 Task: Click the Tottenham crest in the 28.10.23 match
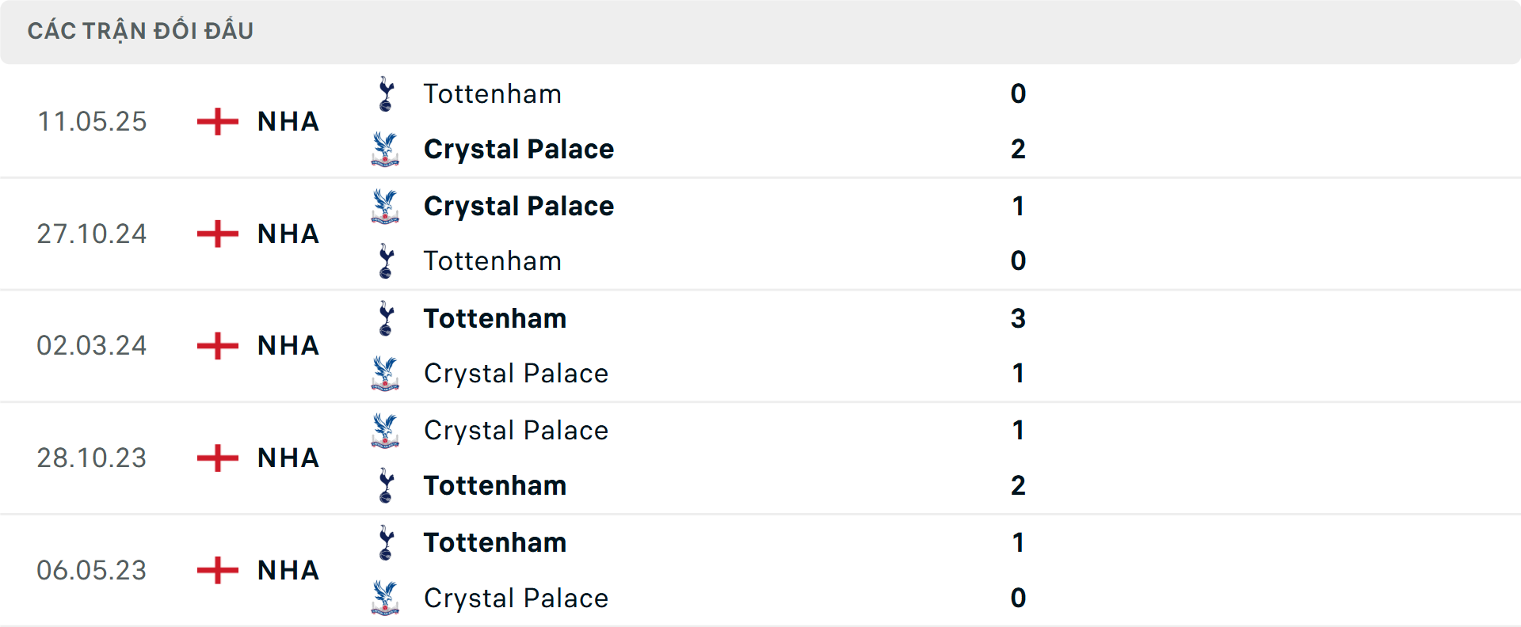point(386,485)
